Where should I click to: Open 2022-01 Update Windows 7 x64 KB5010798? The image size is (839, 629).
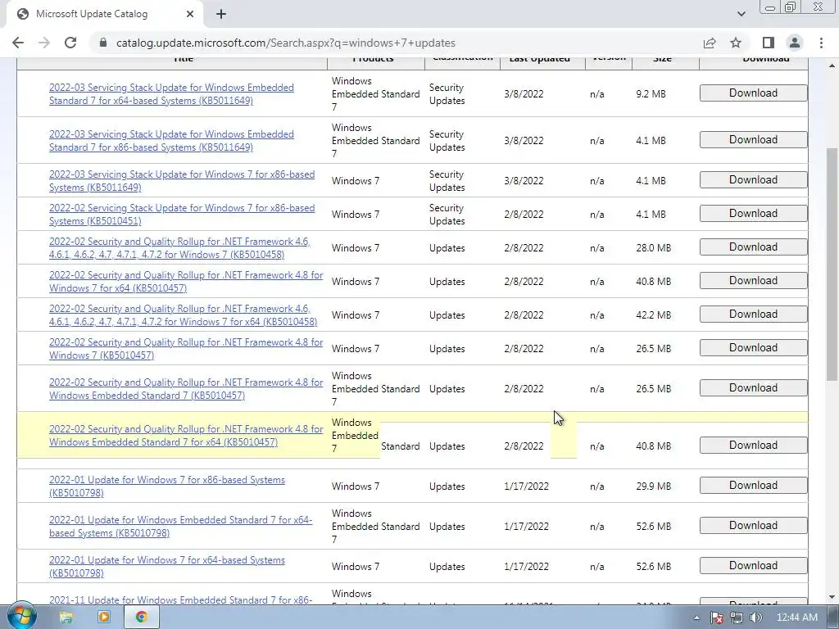point(167,567)
